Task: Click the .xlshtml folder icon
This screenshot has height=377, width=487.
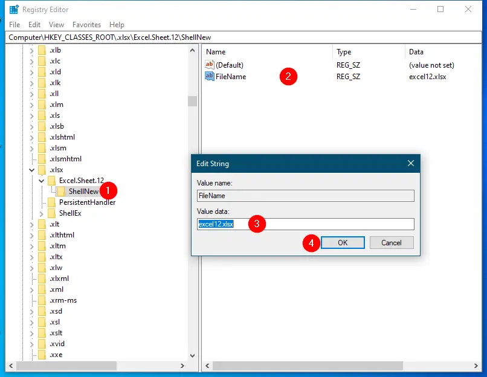Action: point(42,137)
